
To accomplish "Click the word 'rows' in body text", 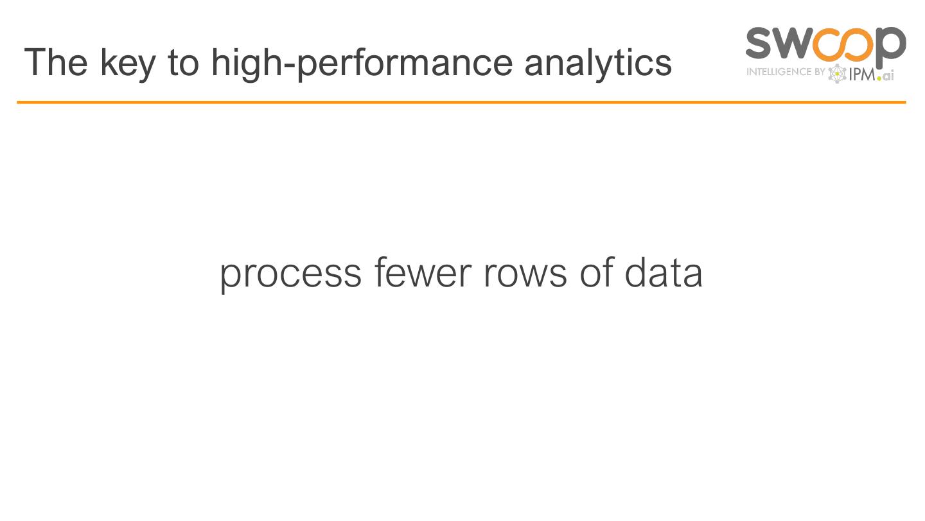I will (525, 273).
